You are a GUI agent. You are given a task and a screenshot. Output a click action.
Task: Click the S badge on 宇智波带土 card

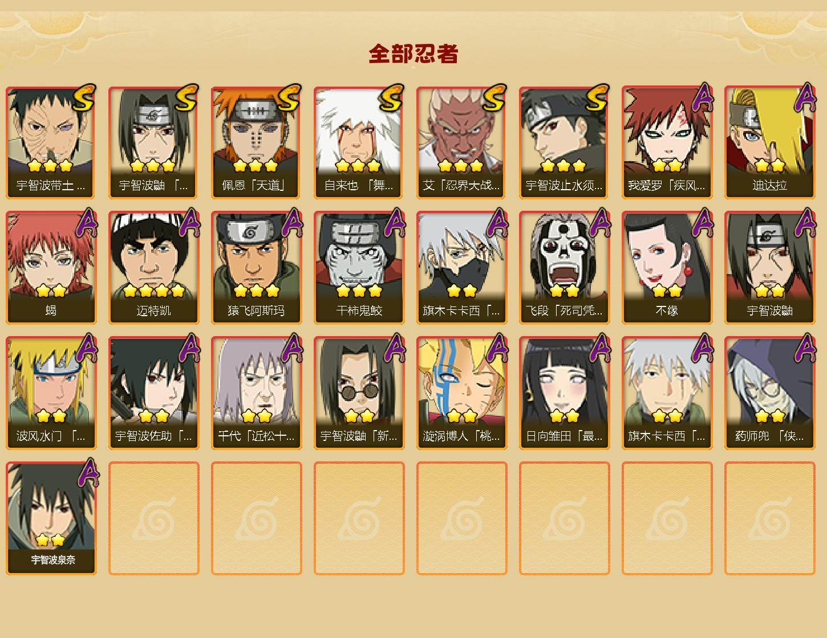[x=83, y=98]
